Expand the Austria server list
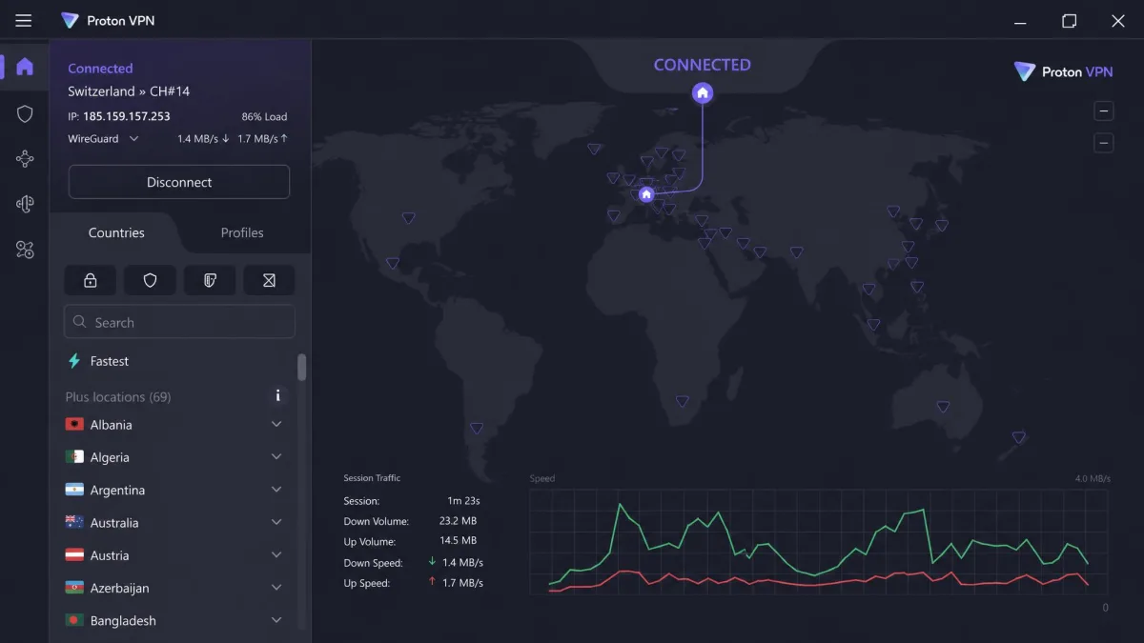 [x=276, y=554]
